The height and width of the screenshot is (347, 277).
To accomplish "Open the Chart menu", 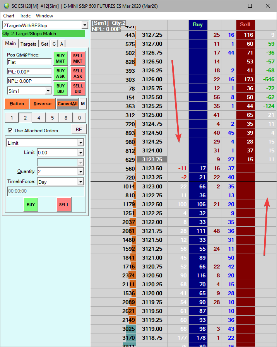I will 9,16.
